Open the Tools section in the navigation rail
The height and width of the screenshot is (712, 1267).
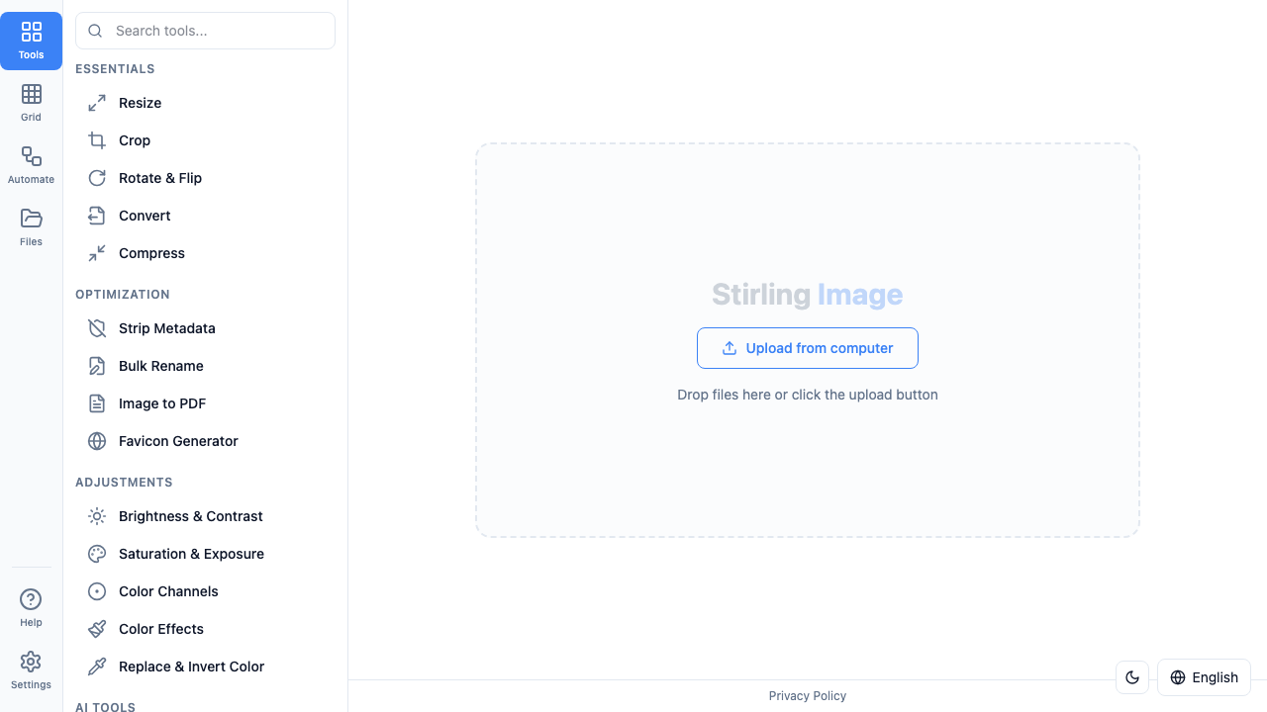point(31,41)
